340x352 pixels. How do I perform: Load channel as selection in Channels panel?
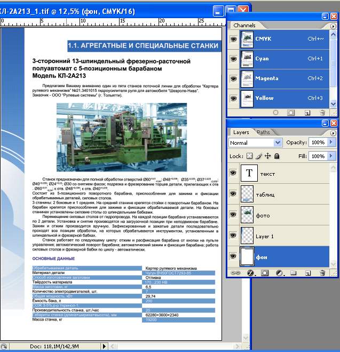[275, 113]
